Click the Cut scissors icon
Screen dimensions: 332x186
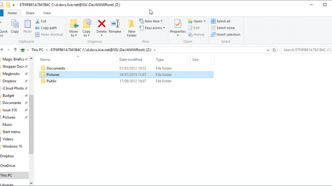tap(37, 21)
